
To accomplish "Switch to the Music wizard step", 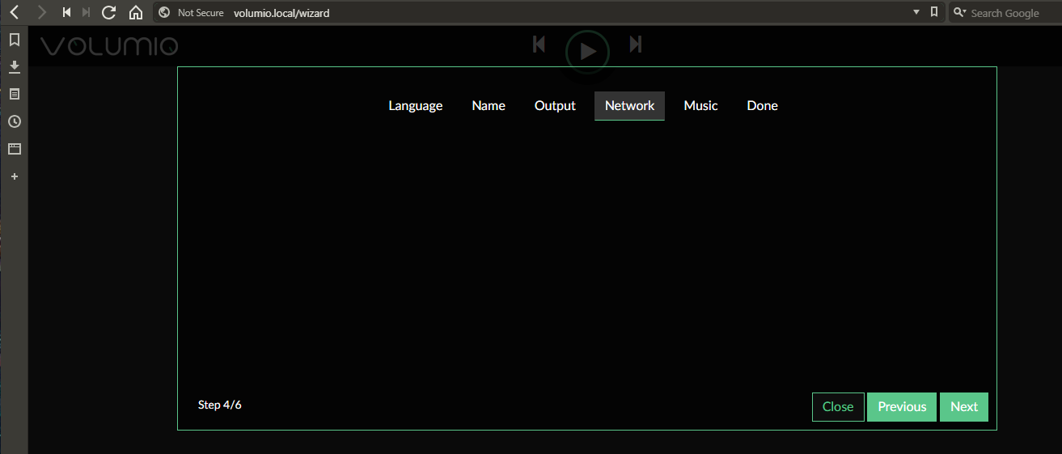I will click(x=700, y=106).
